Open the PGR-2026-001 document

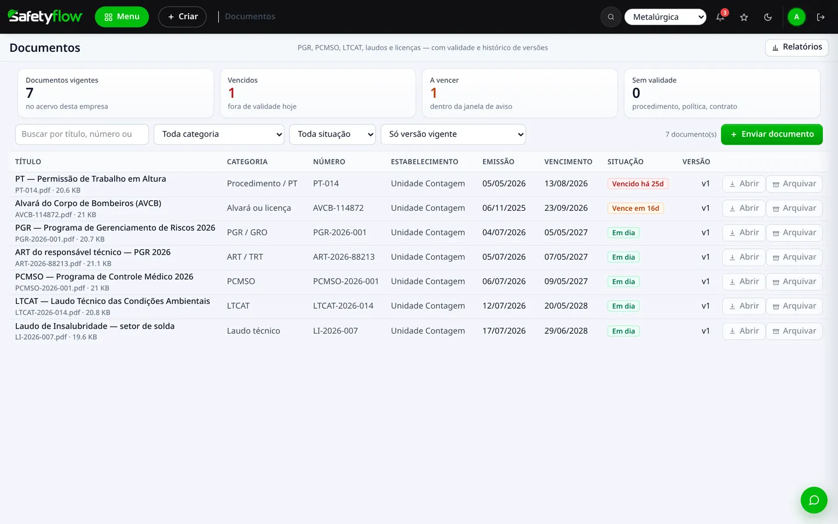tap(744, 233)
